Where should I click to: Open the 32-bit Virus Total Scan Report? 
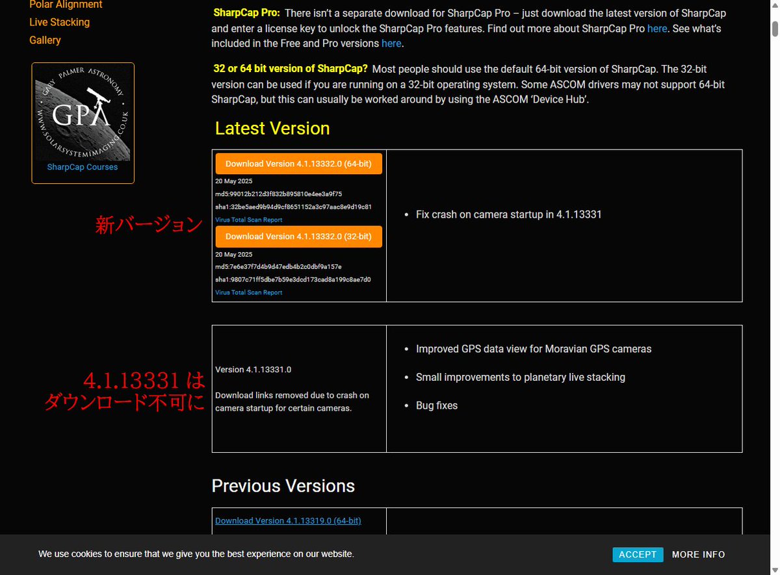tap(248, 292)
